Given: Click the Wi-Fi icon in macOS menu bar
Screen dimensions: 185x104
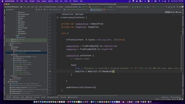Looking at the screenshot, I should [159, 1].
